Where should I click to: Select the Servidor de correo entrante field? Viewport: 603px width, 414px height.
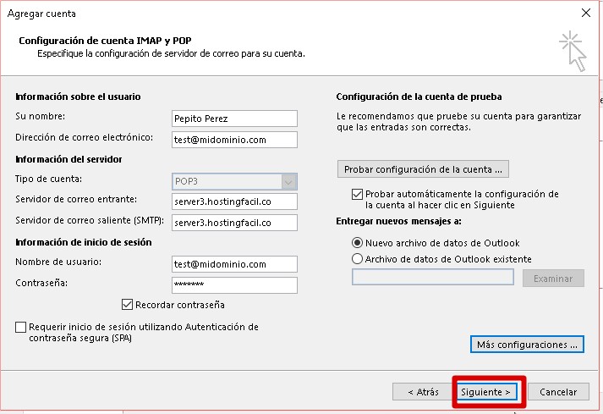(233, 201)
